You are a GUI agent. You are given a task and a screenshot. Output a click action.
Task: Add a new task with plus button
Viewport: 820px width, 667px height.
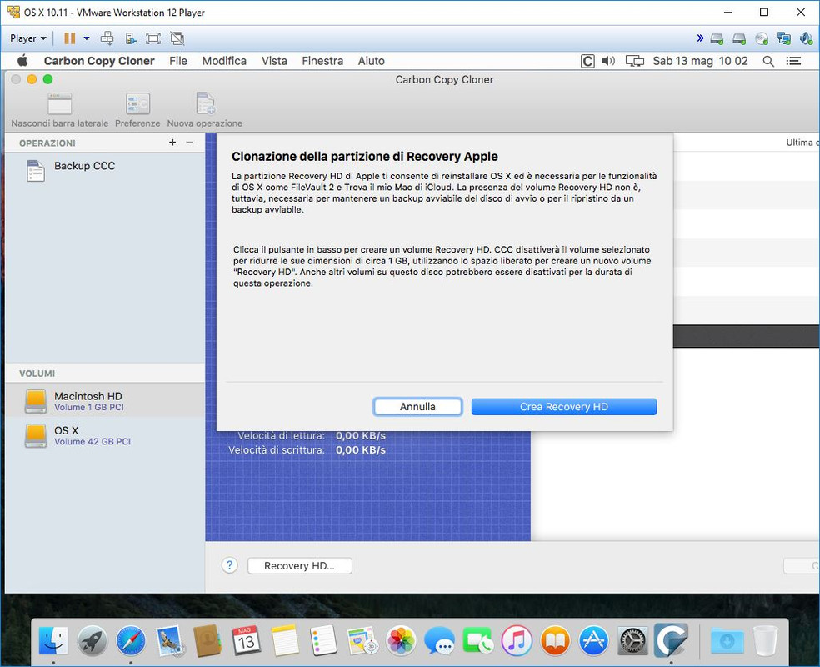click(172, 143)
